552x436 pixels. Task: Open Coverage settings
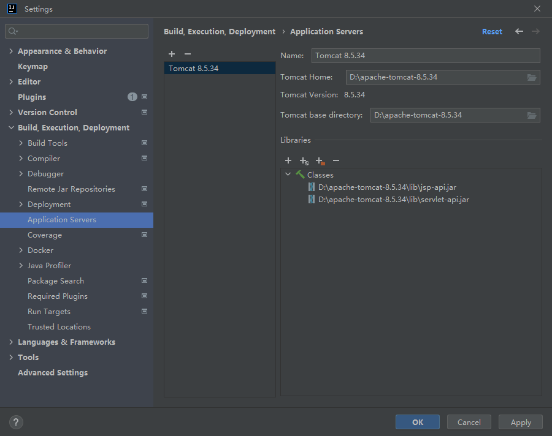tap(45, 235)
